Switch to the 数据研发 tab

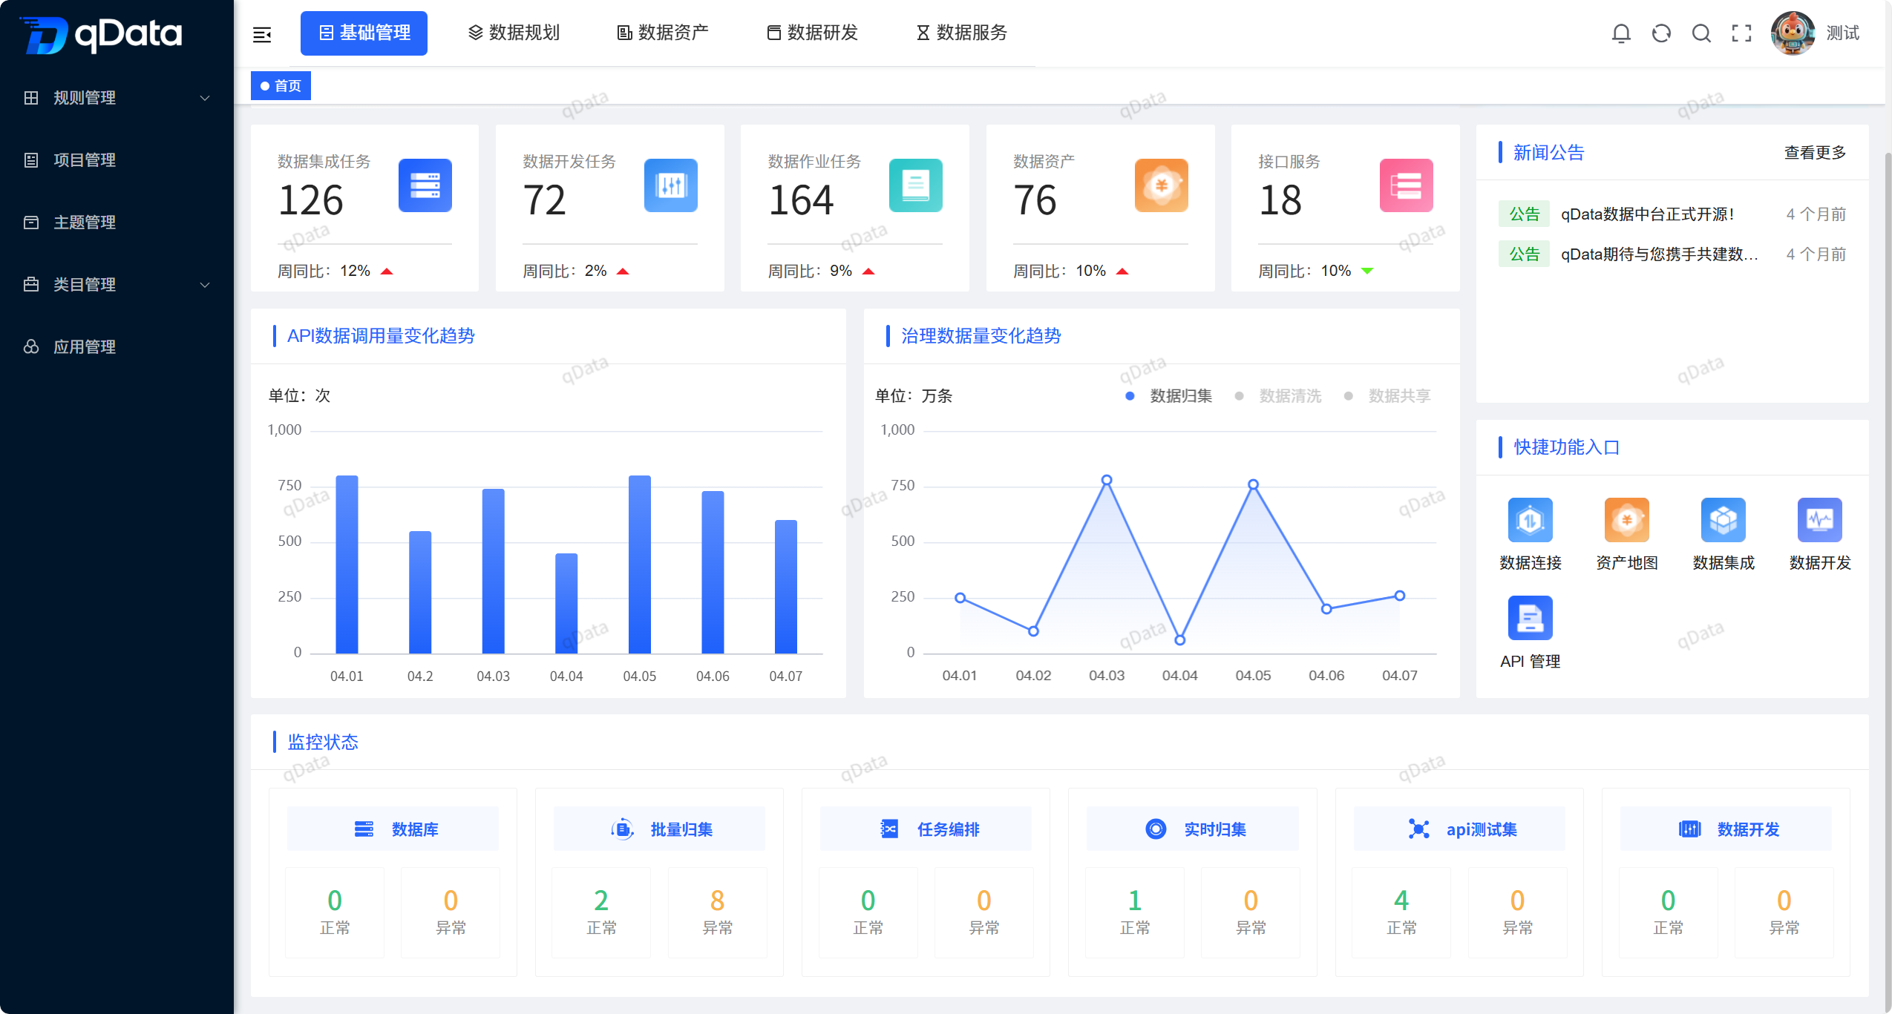(x=812, y=33)
